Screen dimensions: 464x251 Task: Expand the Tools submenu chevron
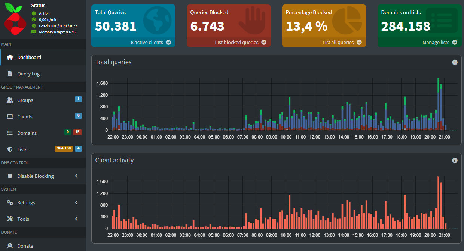[x=76, y=219]
